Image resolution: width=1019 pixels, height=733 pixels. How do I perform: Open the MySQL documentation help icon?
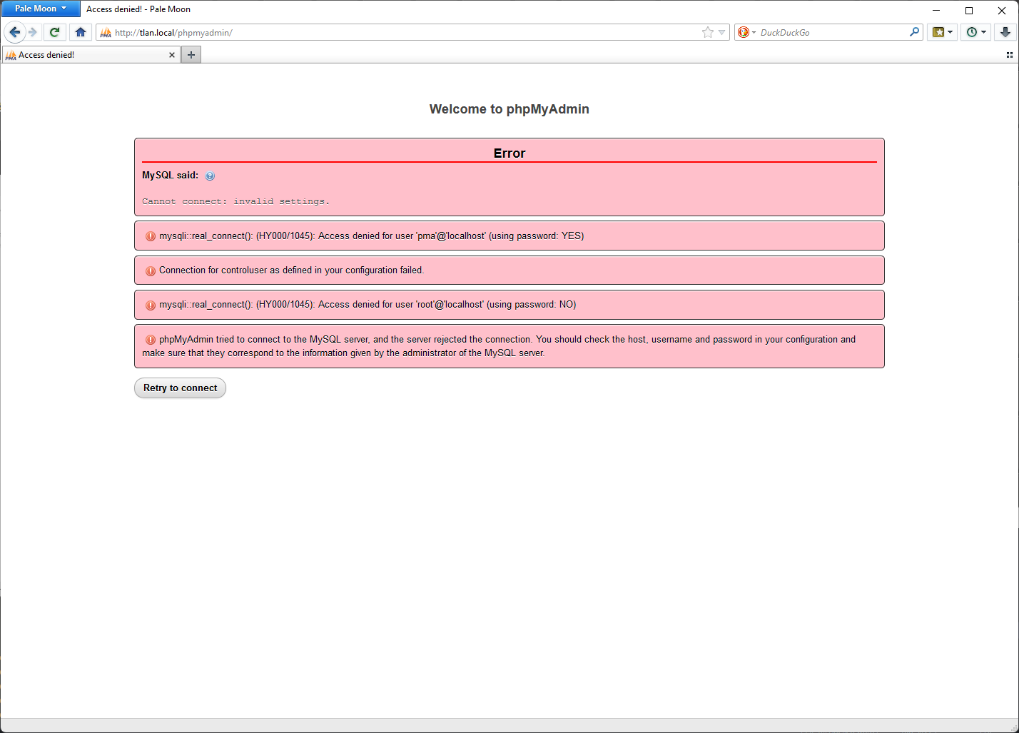coord(210,176)
